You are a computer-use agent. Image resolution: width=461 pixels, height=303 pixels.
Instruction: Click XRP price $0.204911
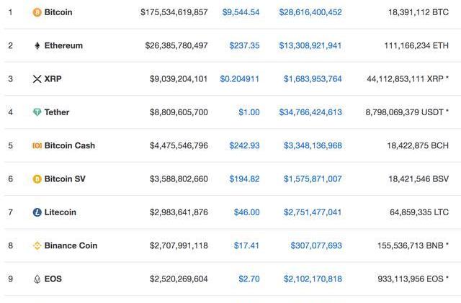240,79
